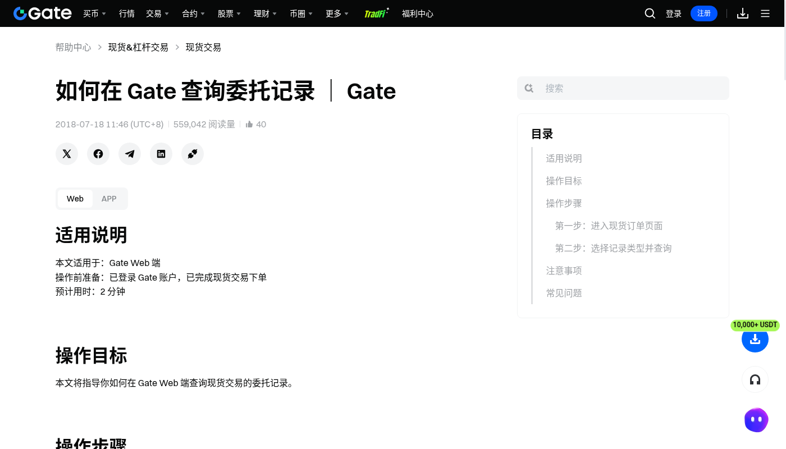Expand the 交易 dropdown menu
The height and width of the screenshot is (449, 786).
click(x=157, y=13)
